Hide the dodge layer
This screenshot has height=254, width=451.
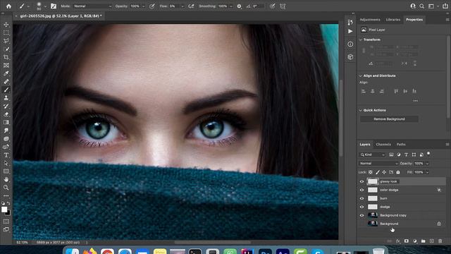(362, 207)
